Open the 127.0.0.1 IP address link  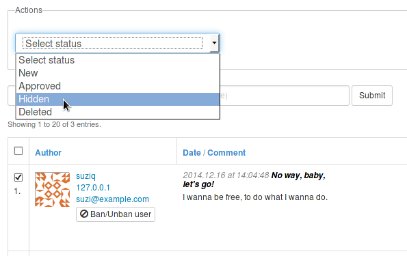click(x=93, y=187)
